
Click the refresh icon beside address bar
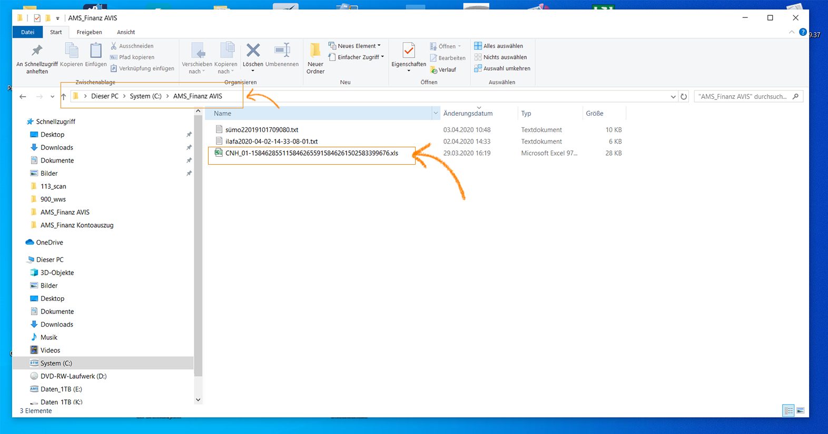click(684, 97)
